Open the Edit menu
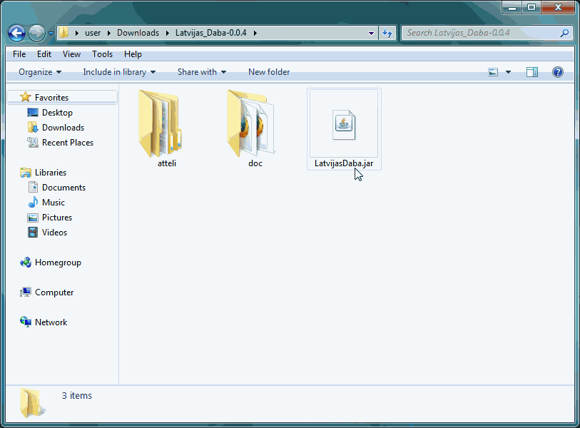580x428 pixels. [44, 54]
